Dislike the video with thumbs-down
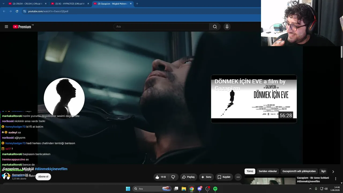The height and width of the screenshot is (193, 343). click(173, 177)
